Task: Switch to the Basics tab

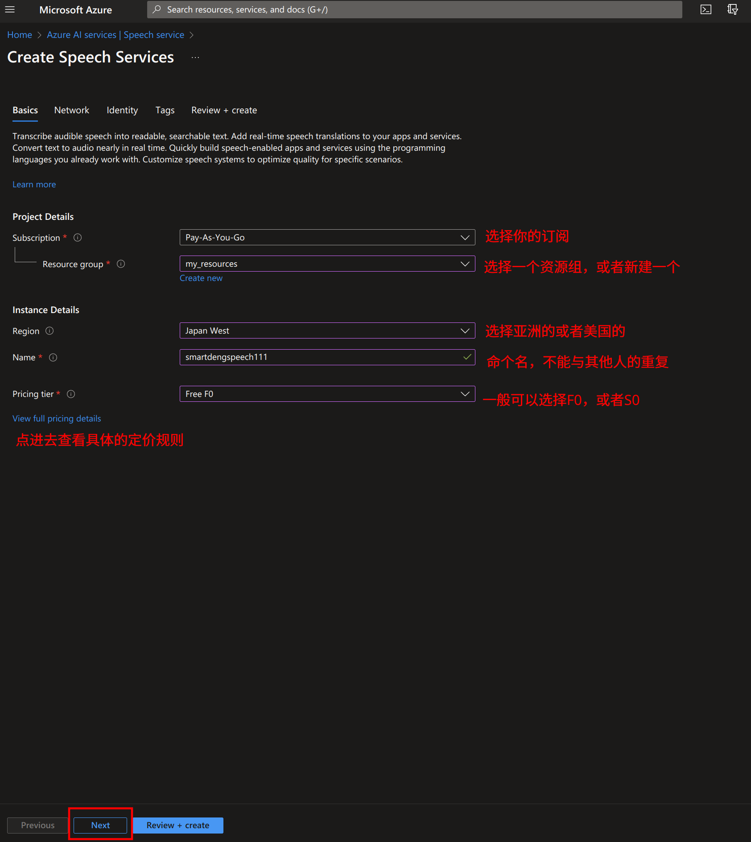Action: pos(25,110)
